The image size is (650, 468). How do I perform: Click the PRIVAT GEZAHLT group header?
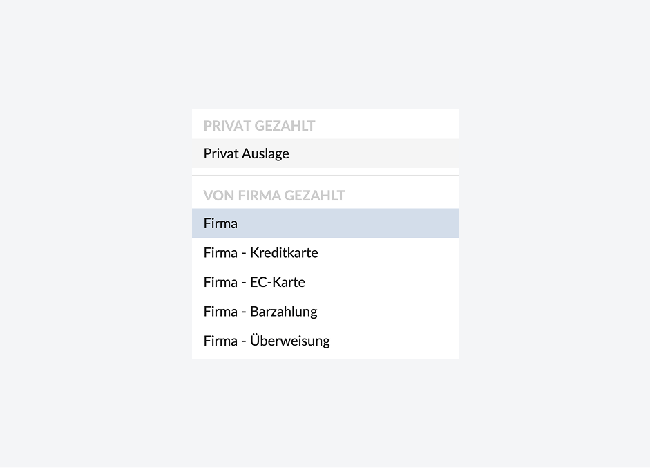(259, 126)
